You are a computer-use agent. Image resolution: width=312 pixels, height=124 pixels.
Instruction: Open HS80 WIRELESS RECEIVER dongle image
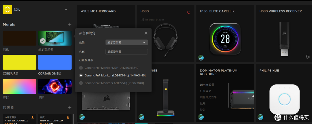(x=285, y=39)
